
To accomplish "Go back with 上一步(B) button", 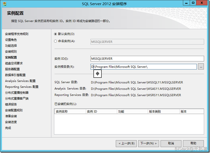I will [126, 144].
